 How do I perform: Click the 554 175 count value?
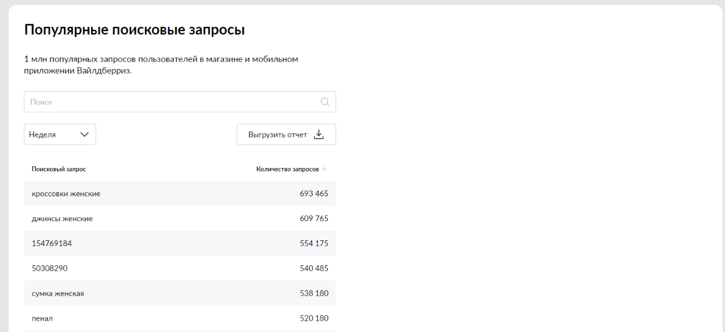[314, 243]
